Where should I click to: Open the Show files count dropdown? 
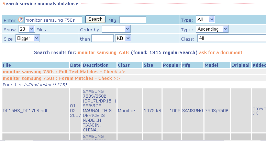(26, 29)
